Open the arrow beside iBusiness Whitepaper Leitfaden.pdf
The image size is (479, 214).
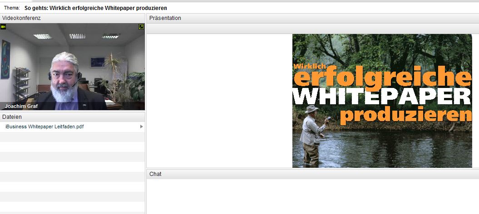(142, 126)
